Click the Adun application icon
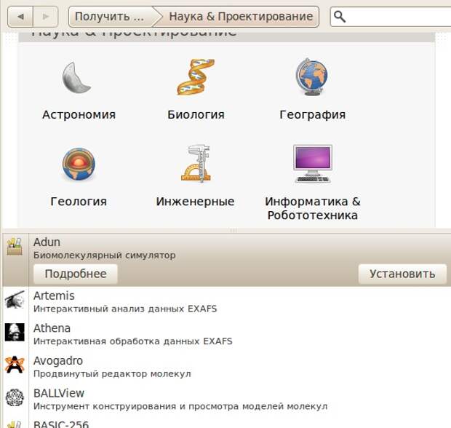 (15, 246)
